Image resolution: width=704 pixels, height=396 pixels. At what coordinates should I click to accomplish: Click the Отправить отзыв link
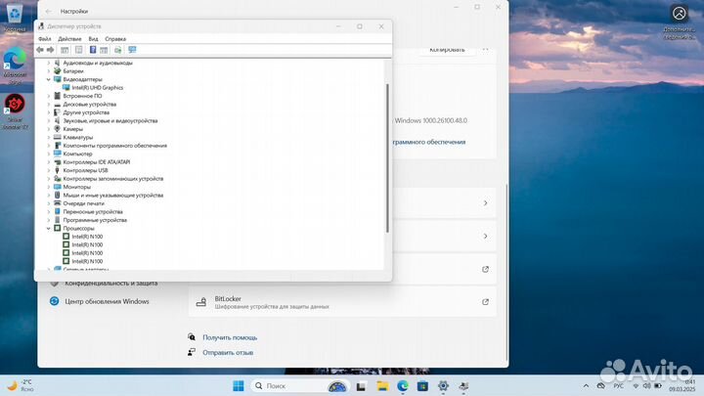(228, 353)
